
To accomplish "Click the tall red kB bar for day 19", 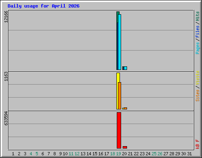I will click(x=119, y=130).
